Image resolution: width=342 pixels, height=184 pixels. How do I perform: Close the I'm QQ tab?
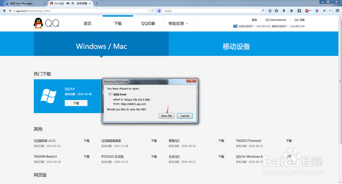coord(90,3)
